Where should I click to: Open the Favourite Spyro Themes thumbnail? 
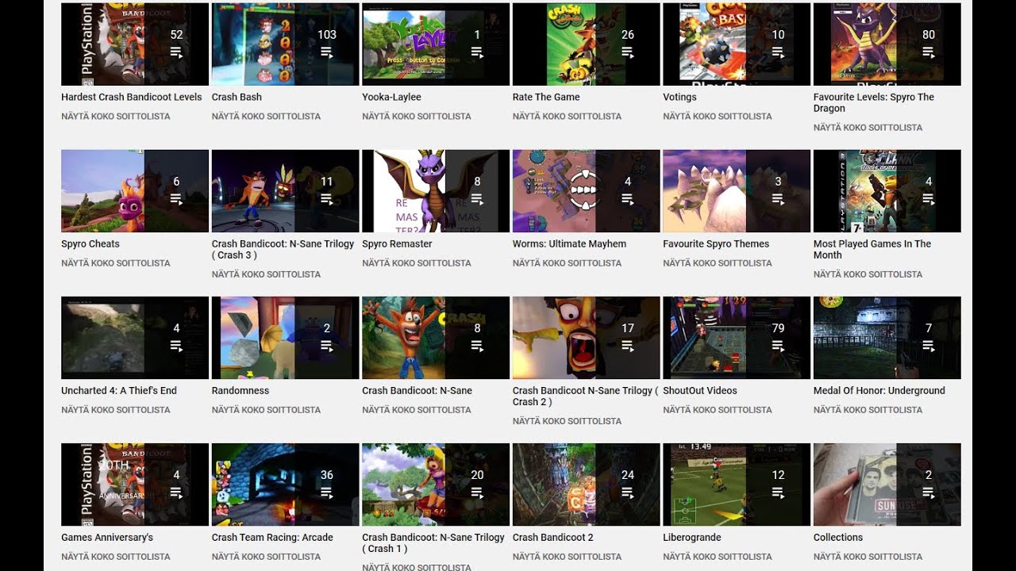[737, 191]
